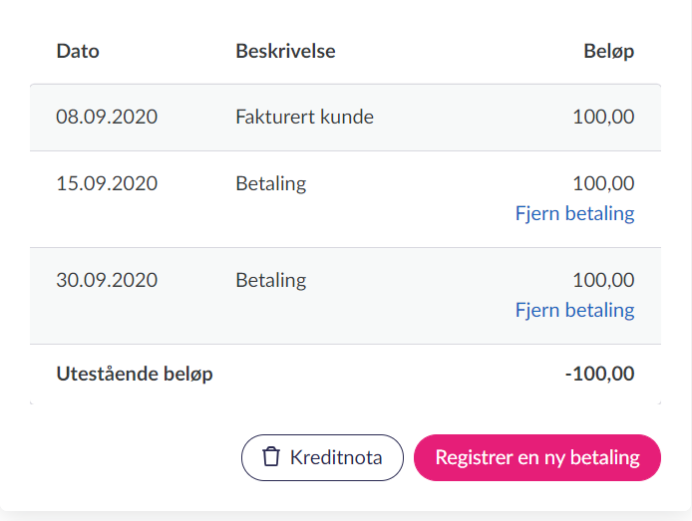Remove the payment dated 30.09.2020

coord(574,310)
